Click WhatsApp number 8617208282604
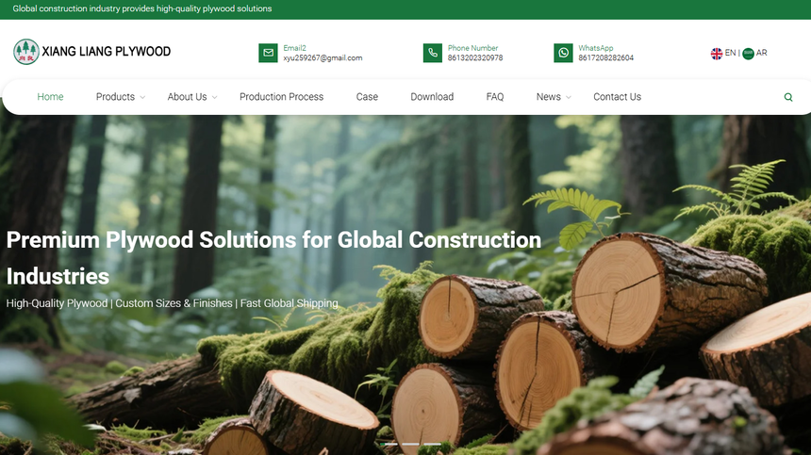 pyautogui.click(x=605, y=57)
